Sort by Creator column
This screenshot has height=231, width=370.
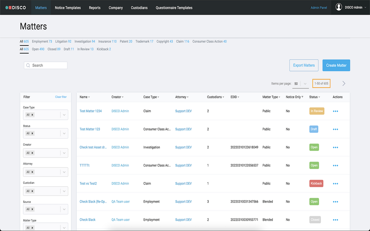click(x=117, y=97)
